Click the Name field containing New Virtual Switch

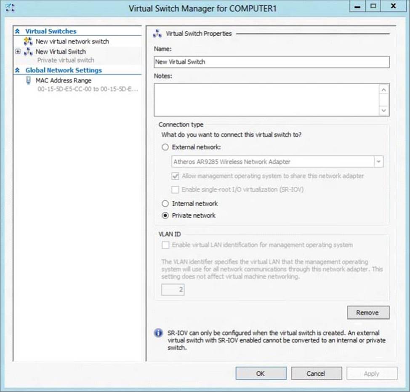[272, 62]
